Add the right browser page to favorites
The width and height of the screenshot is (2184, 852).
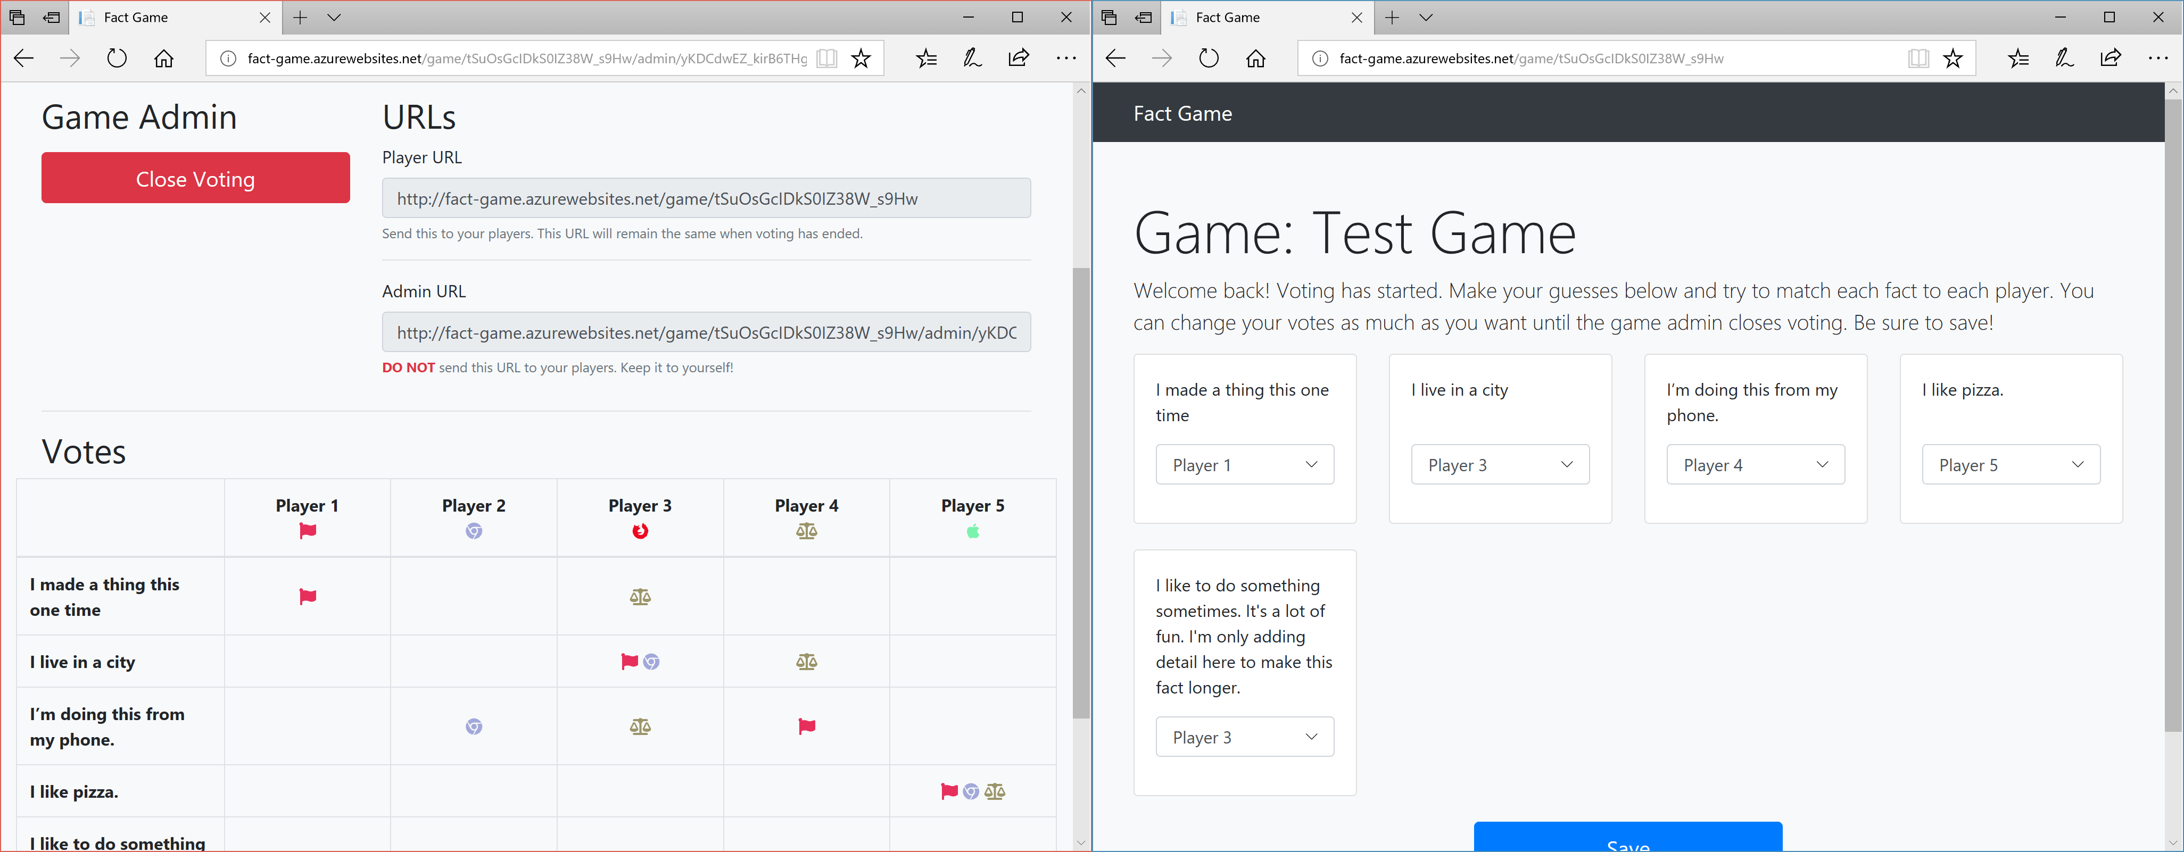1953,59
